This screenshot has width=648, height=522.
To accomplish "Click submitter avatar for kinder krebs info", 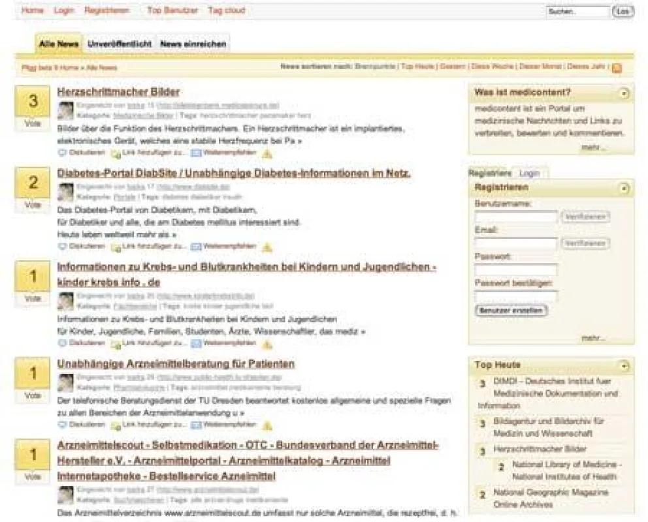I will [x=65, y=301].
